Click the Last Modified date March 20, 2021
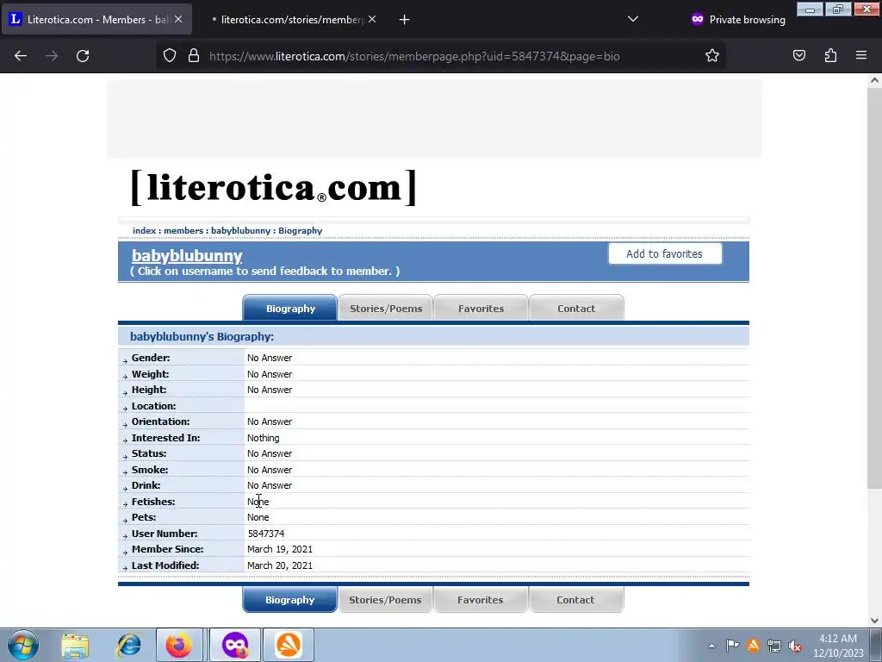Screen dimensions: 882x662 [280, 565]
